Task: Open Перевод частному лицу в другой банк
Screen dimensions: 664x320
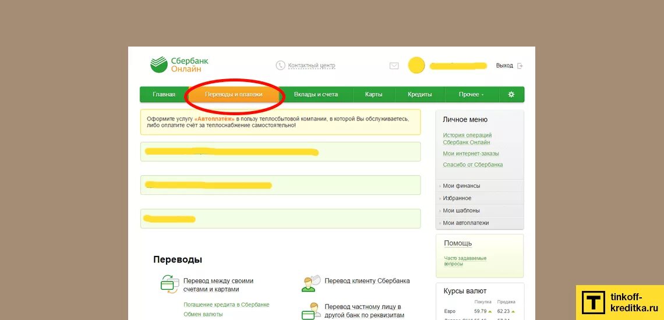Action: [x=364, y=311]
